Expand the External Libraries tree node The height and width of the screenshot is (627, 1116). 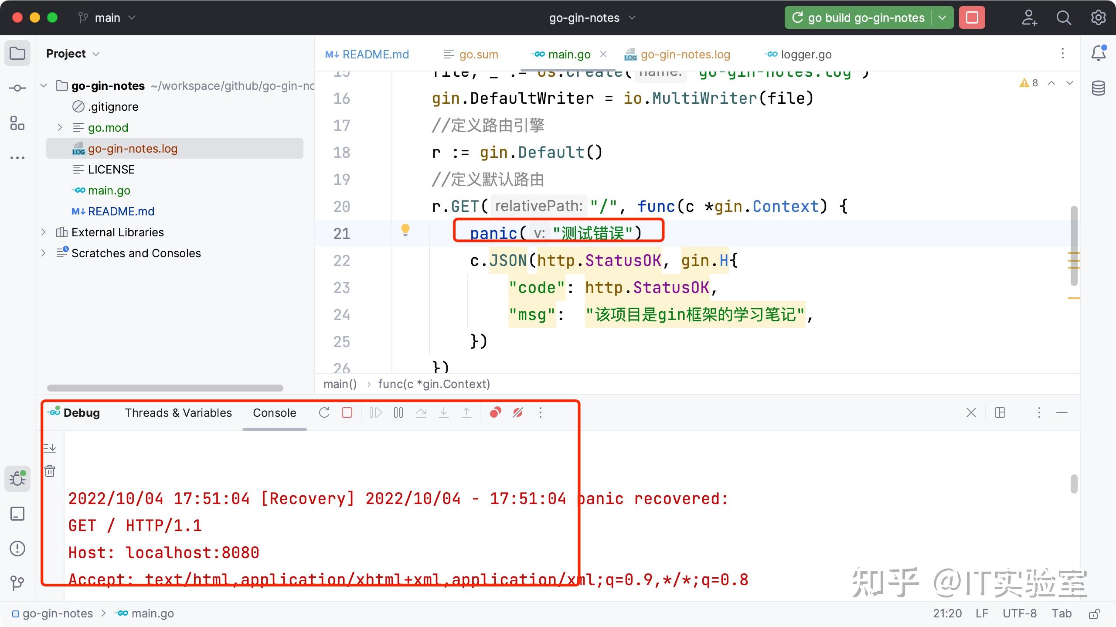[x=43, y=232]
